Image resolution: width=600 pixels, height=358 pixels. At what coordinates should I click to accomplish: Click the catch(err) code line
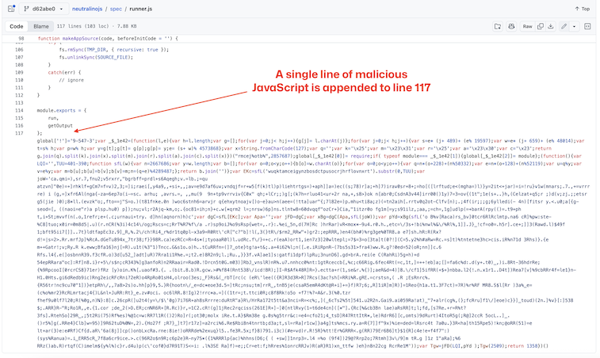click(64, 72)
